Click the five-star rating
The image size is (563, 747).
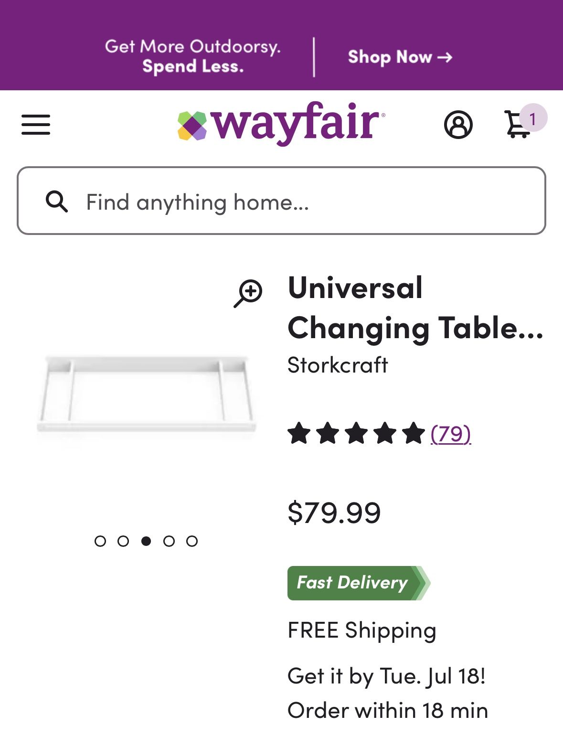pyautogui.click(x=356, y=433)
